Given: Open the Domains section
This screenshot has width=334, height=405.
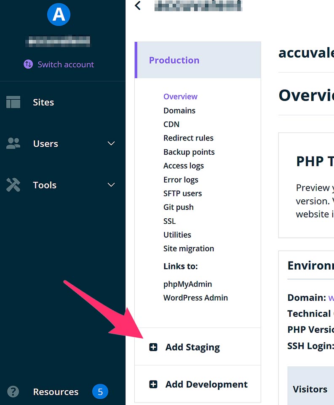Looking at the screenshot, I should click(x=179, y=111).
